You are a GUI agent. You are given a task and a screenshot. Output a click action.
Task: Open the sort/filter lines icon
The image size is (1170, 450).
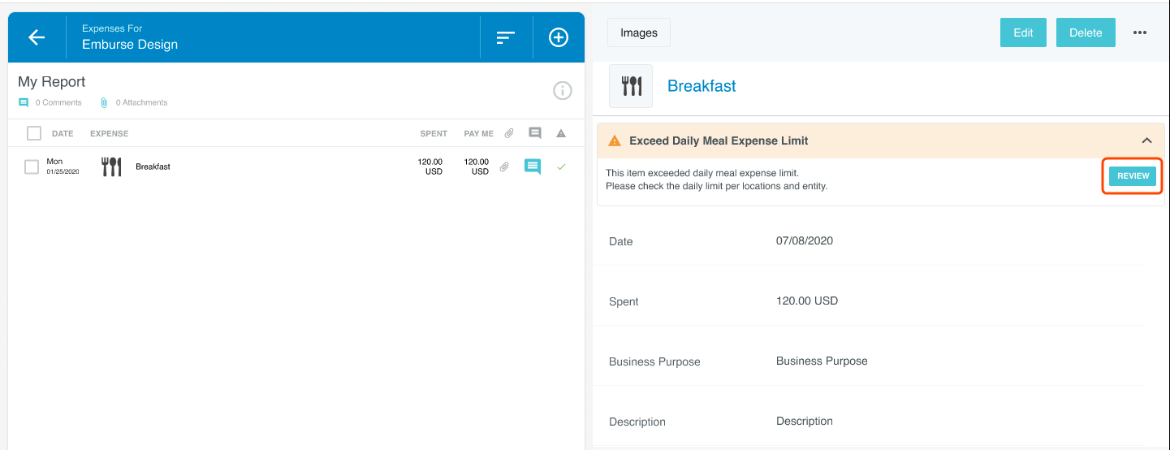pyautogui.click(x=506, y=37)
